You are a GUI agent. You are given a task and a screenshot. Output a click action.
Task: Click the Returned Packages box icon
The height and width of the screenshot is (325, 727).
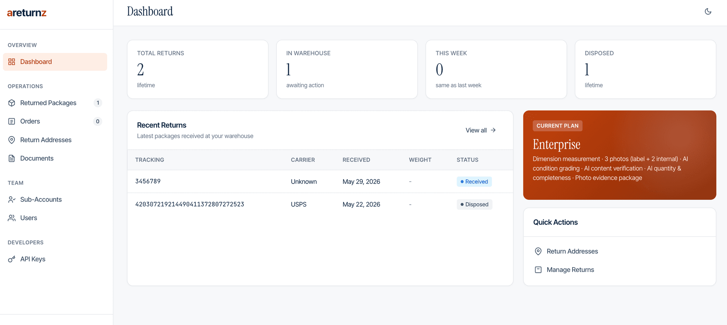12,103
